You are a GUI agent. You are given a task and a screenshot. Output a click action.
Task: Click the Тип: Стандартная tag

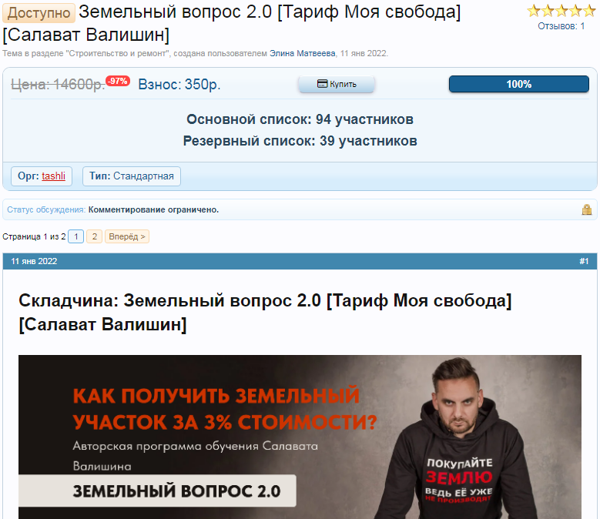(x=132, y=176)
